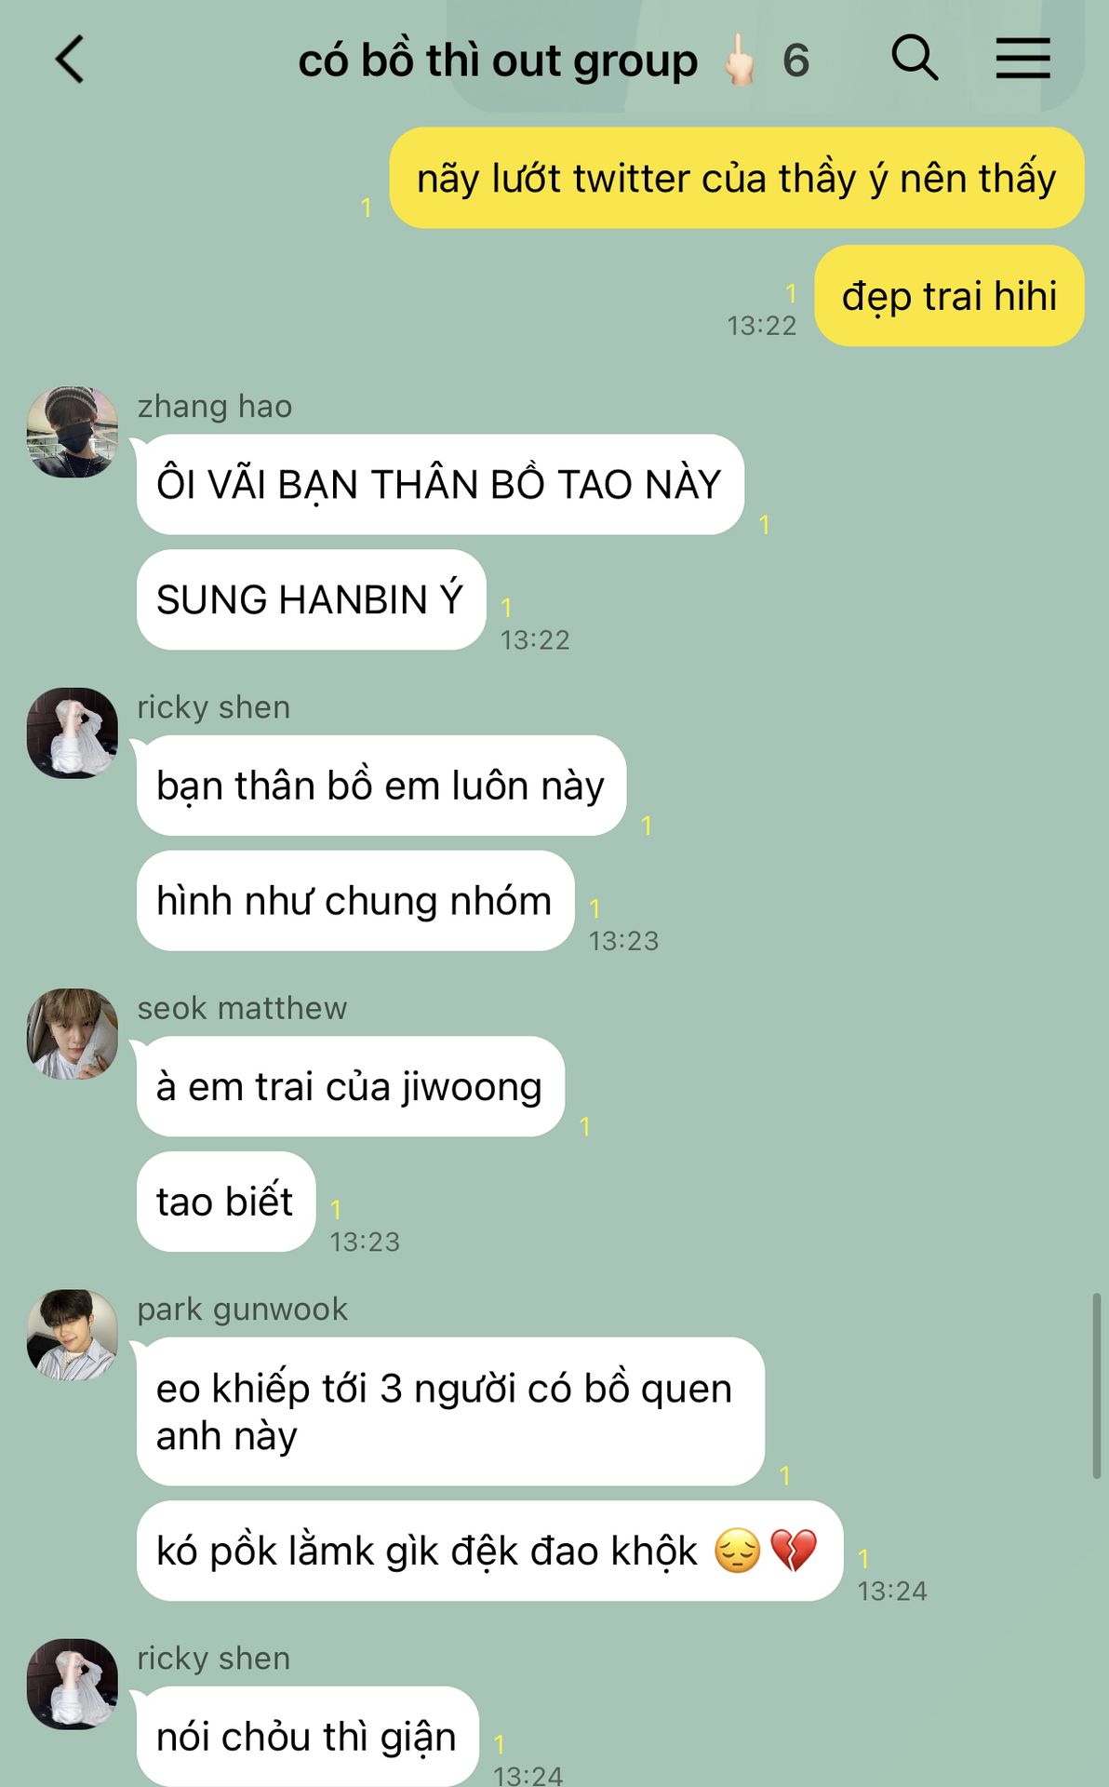Tap the member count 6 in the header
This screenshot has width=1109, height=1787.
[x=796, y=60]
